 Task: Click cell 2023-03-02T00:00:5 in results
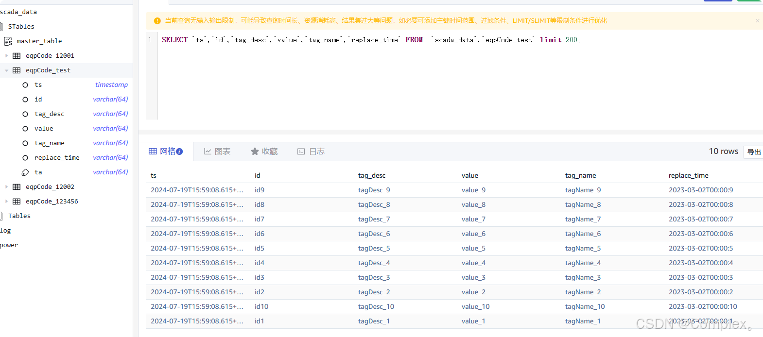(x=701, y=249)
